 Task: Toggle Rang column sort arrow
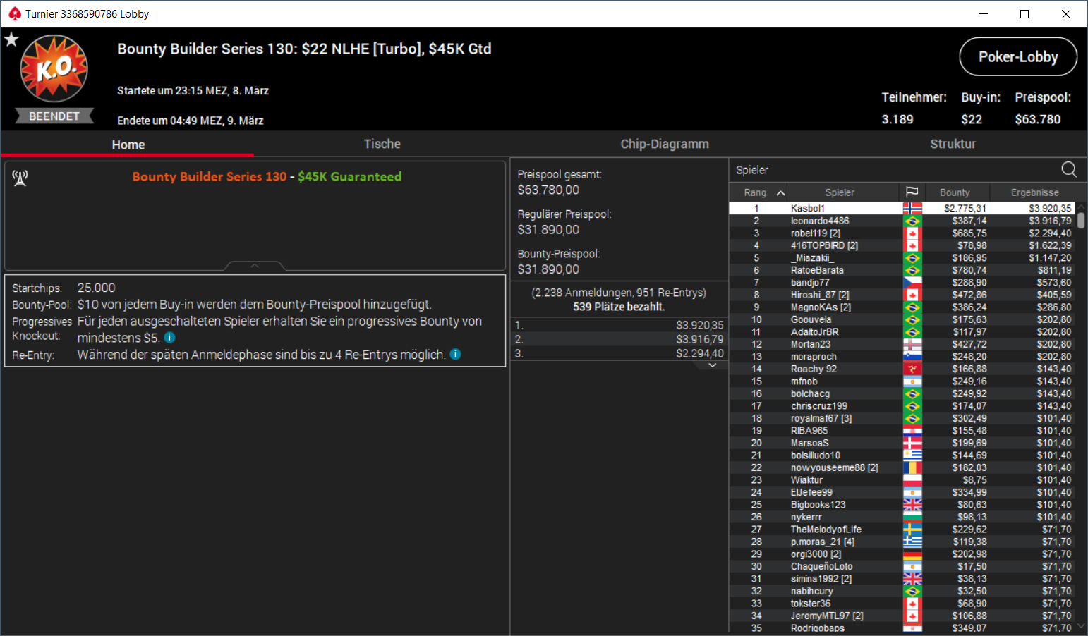click(x=780, y=192)
